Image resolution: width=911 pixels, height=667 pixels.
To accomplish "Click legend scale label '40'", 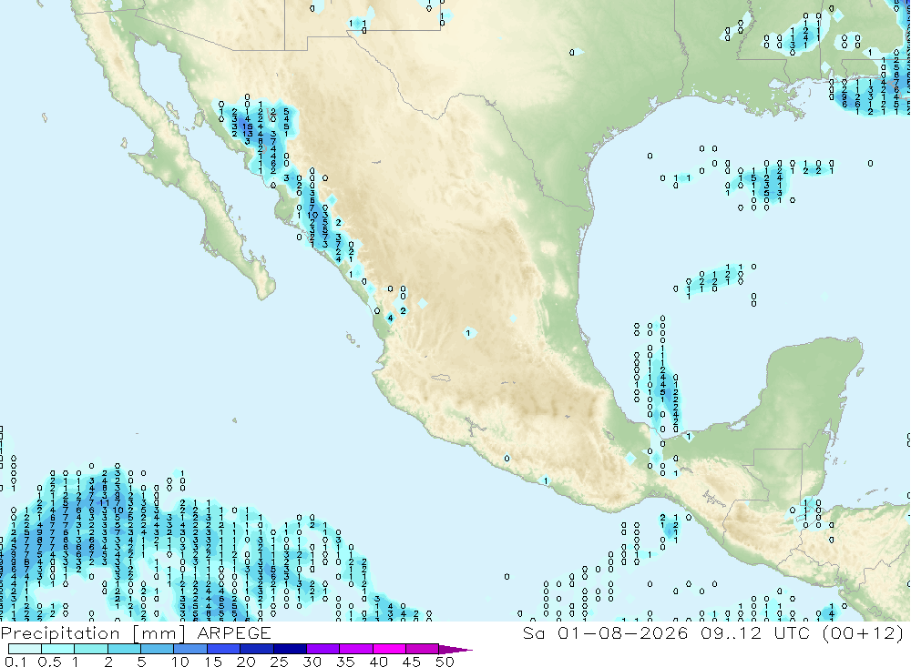I will [x=379, y=662].
